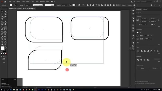
Task: Select the Pen tool
Action: [x=2, y=17]
